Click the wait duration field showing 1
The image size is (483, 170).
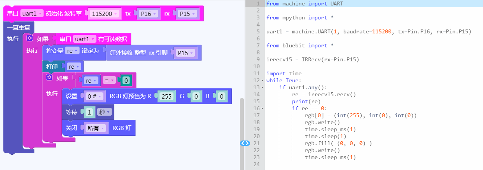89,112
